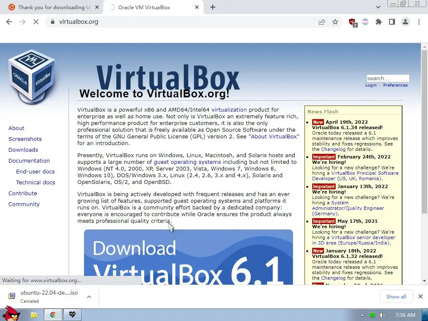Click the Login link
Image resolution: width=428 pixels, height=321 pixels.
point(371,85)
